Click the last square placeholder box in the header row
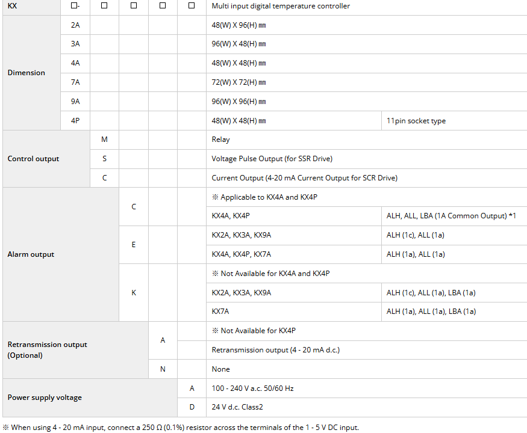This screenshot has width=527, height=433. [x=192, y=5]
